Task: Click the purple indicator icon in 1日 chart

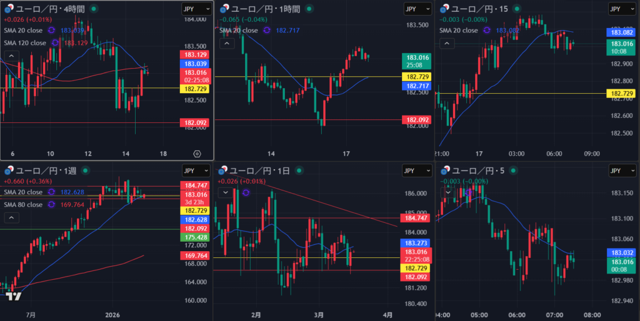Action: click(x=246, y=192)
